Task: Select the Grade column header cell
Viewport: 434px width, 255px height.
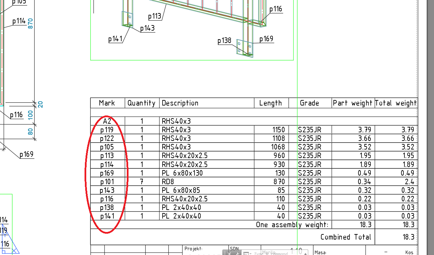Action: [310, 103]
